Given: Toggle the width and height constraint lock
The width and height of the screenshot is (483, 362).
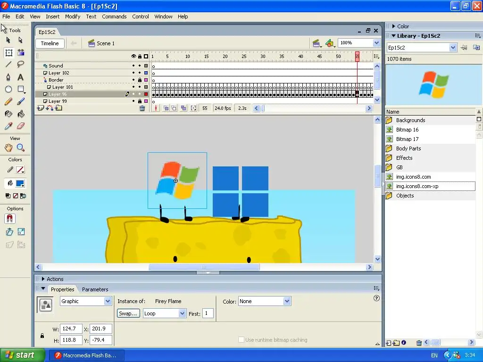Looking at the screenshot, I should (42, 336).
